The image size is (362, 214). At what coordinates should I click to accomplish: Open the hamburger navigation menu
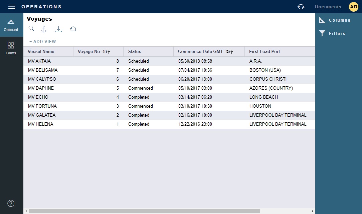click(12, 7)
